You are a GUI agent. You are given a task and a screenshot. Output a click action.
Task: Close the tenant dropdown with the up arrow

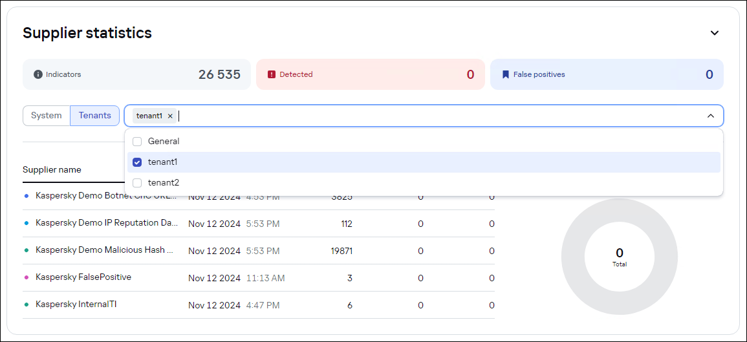point(710,116)
